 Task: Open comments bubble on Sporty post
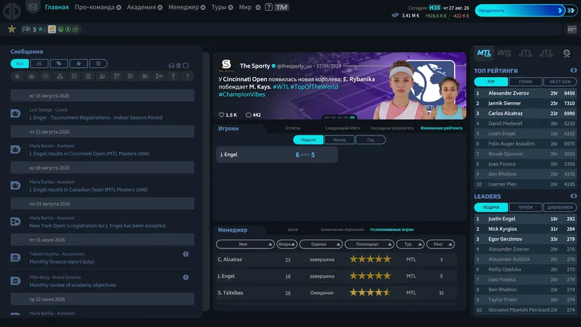(248, 115)
